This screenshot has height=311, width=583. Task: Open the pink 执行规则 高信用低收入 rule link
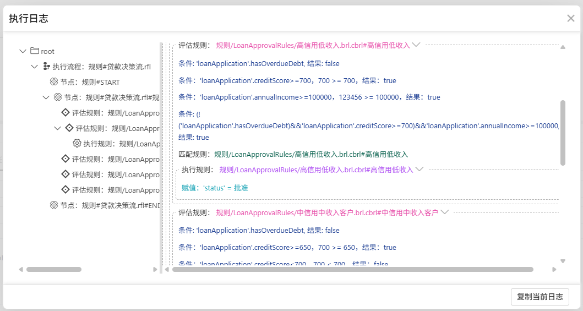point(316,170)
